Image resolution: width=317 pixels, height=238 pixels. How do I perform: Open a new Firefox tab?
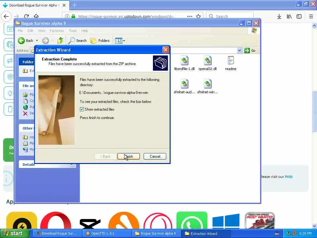pyautogui.click(x=75, y=5)
